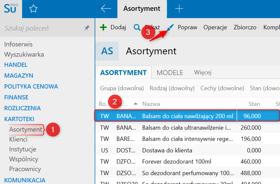This screenshot has height=184, width=280.
Task: Click the sort arrow in symbol column
Action: coord(136,104)
